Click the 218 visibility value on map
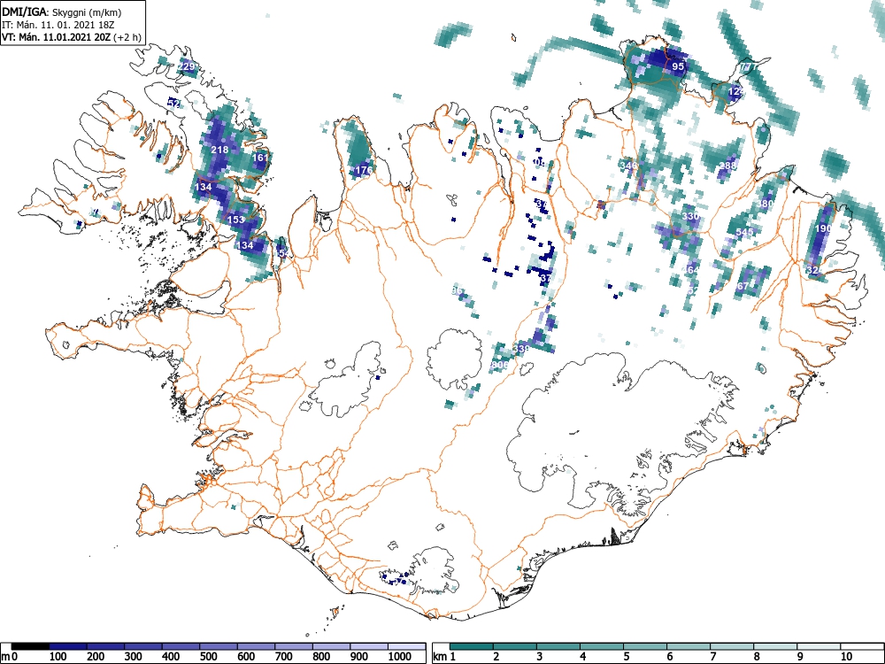This screenshot has height=664, width=885. [219, 150]
